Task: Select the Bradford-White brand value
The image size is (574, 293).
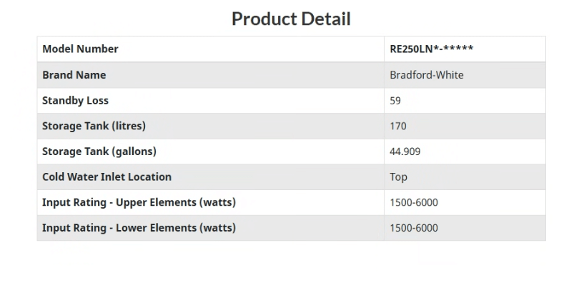Action: (x=426, y=75)
